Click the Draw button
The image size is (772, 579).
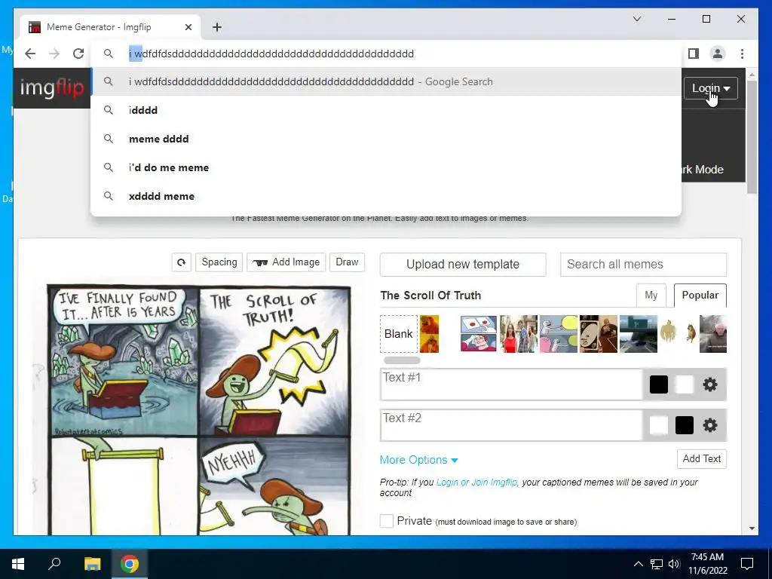tap(347, 262)
